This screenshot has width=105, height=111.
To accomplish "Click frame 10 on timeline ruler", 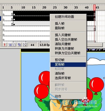I will [23, 7].
